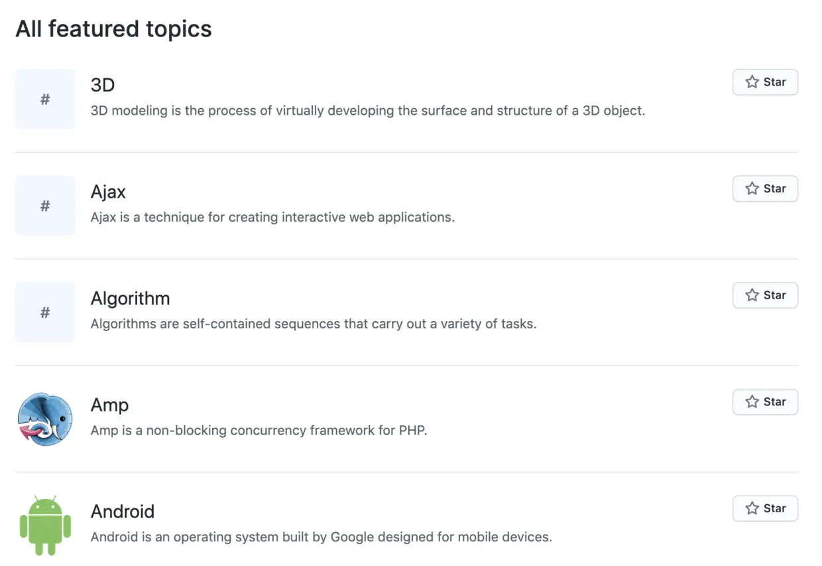Click the Ajax topic hash icon

(45, 206)
